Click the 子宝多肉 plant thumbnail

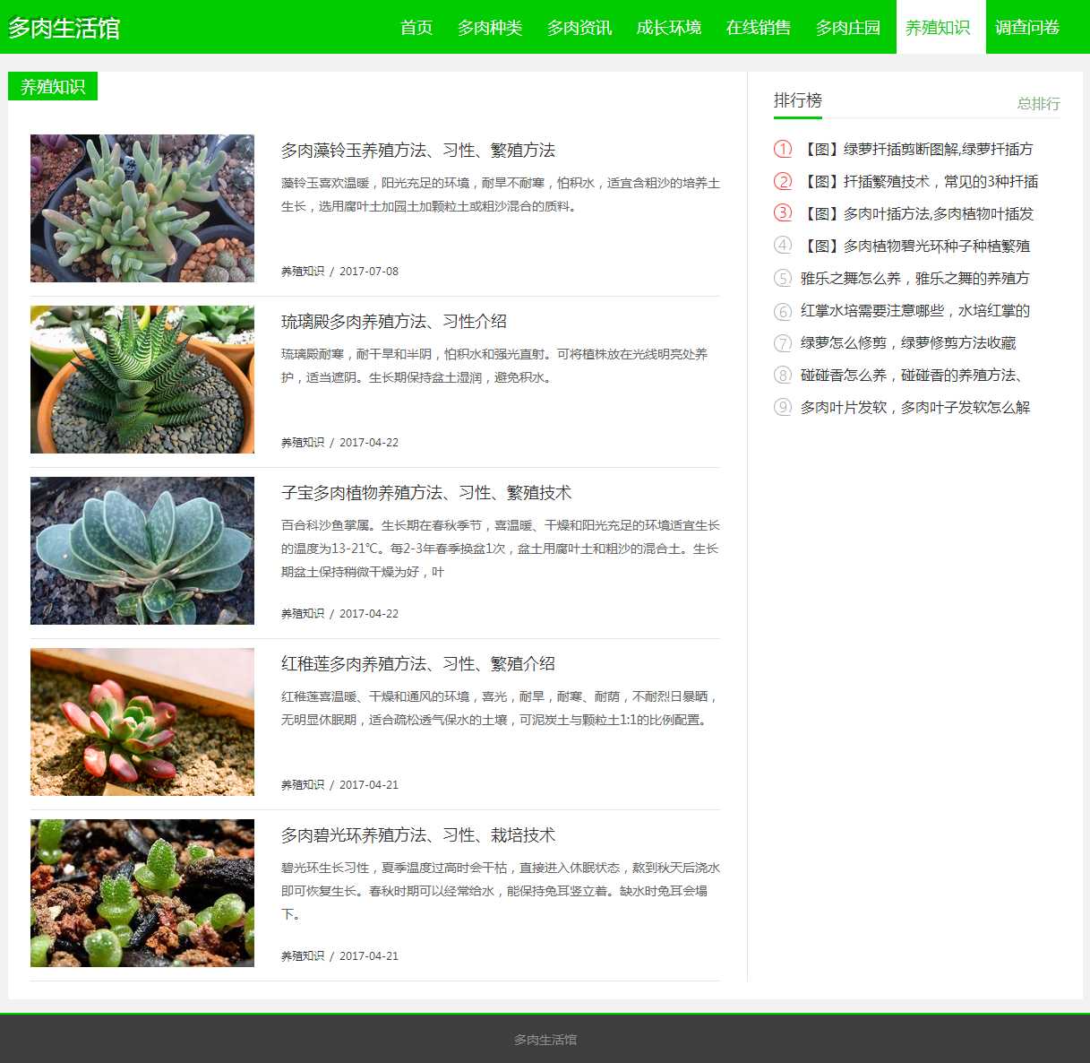[x=142, y=551]
